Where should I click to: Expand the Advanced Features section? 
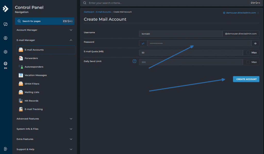(45, 119)
